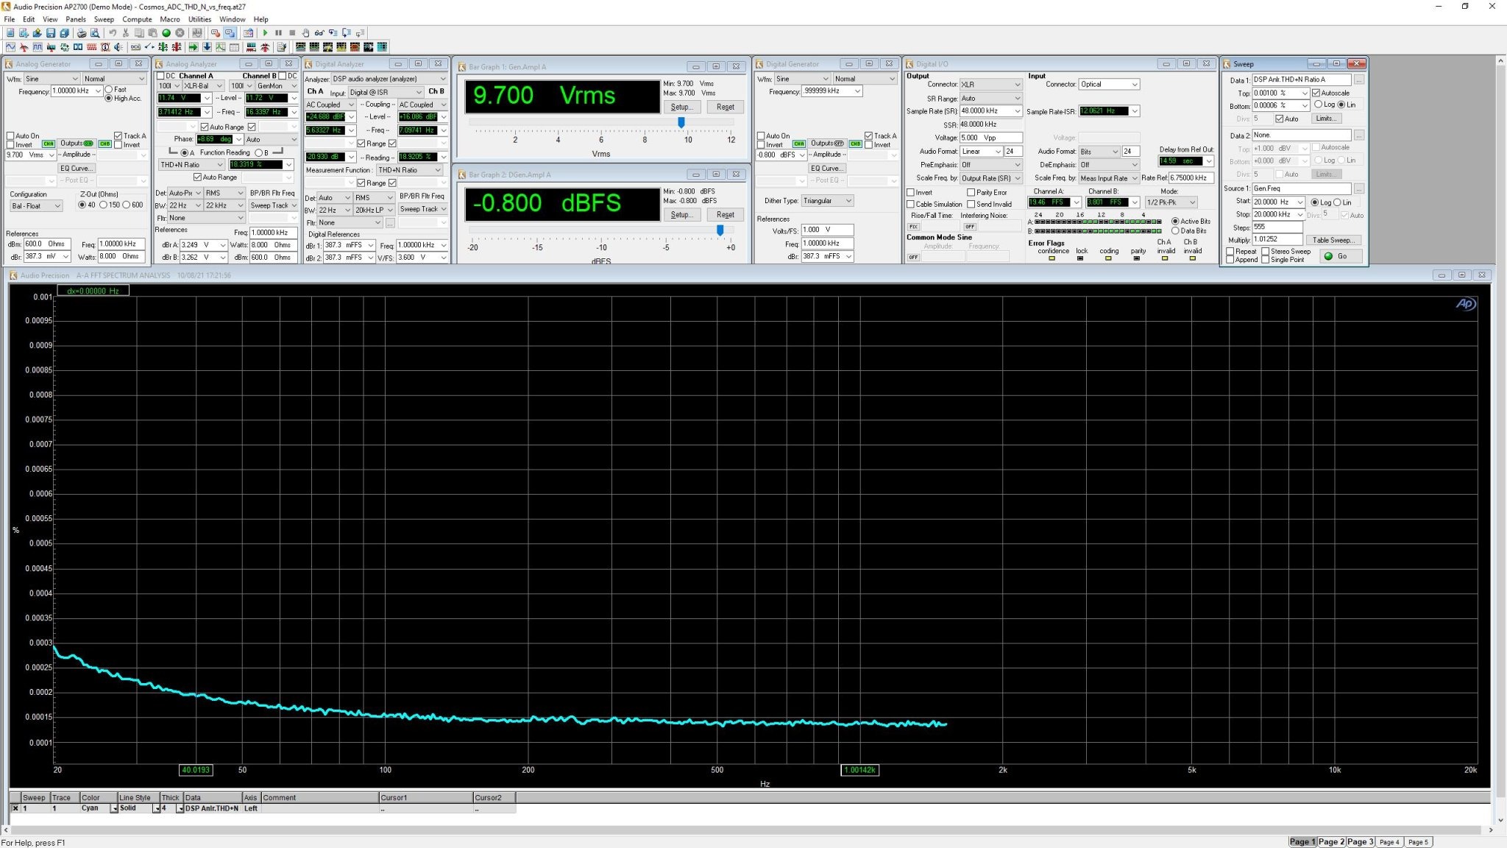Click the hand breakpoint icon

pos(305,32)
